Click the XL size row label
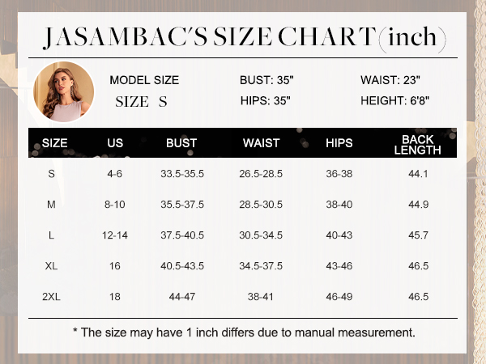Image resolution: width=486 pixels, height=364 pixels. click(52, 266)
